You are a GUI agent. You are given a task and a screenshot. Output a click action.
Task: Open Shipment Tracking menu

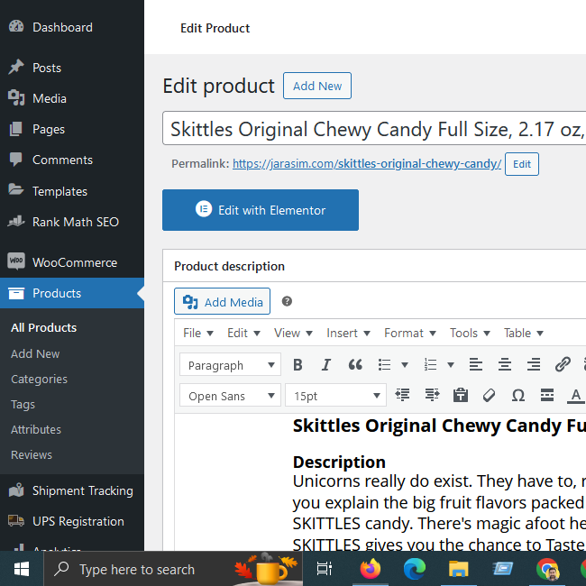83,490
